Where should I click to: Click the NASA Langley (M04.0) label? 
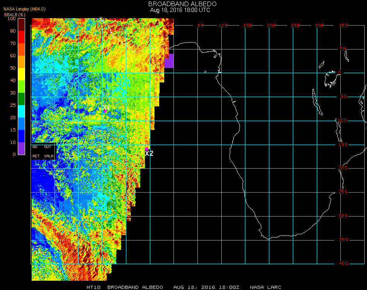25,9
